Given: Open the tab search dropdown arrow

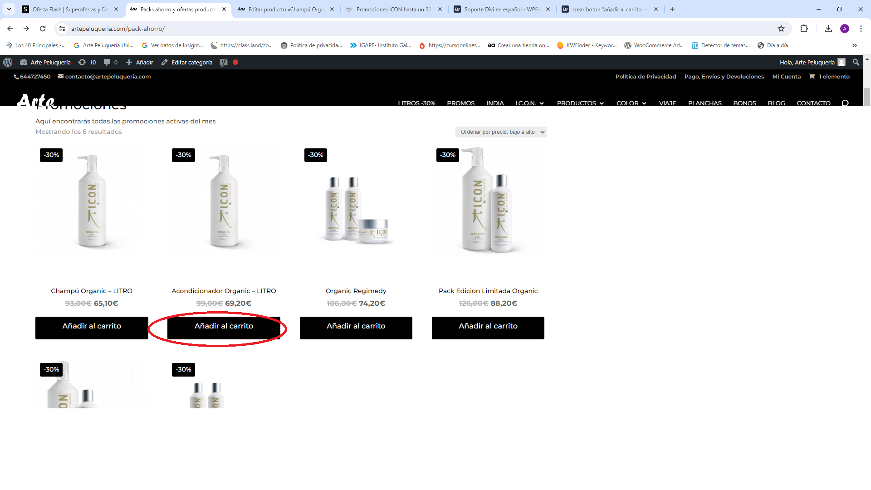Looking at the screenshot, I should (9, 9).
